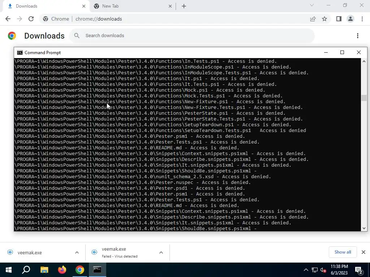
Task: Click the Command Prompt scrollbar thumb
Action: (x=364, y=98)
